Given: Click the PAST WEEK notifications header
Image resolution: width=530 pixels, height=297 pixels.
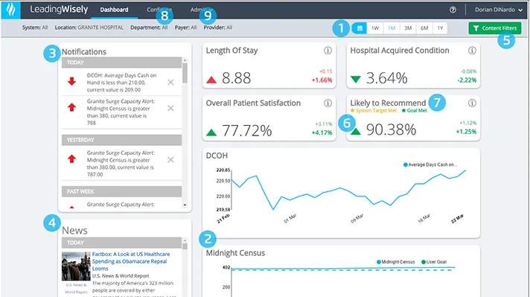Looking at the screenshot, I should pos(121,191).
